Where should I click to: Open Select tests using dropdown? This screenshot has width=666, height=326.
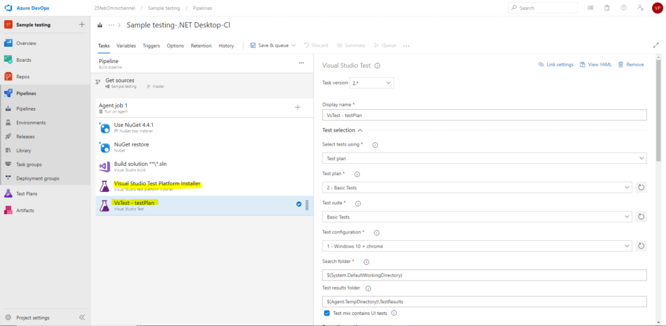[485, 158]
